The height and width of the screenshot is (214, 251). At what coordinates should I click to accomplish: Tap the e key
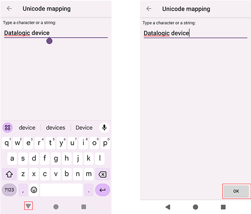click(28, 143)
